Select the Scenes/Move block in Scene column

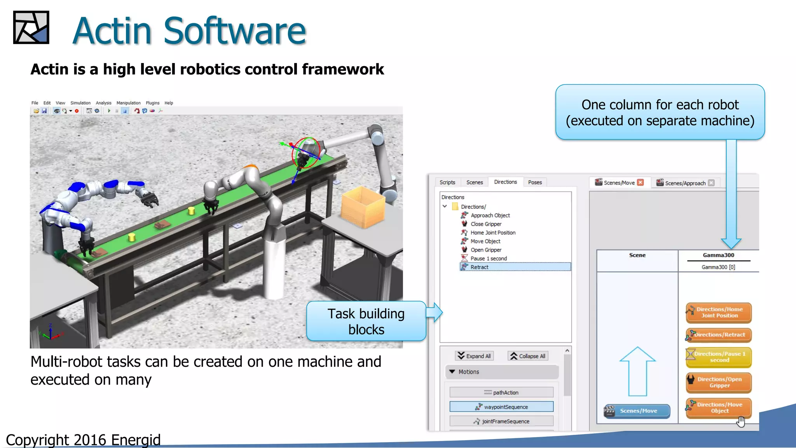click(637, 411)
